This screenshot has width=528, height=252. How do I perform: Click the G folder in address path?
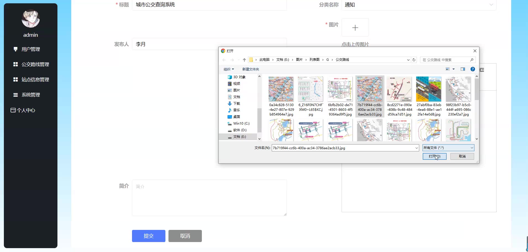coord(328,60)
